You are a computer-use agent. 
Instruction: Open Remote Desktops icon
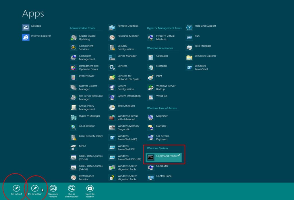[112, 28]
